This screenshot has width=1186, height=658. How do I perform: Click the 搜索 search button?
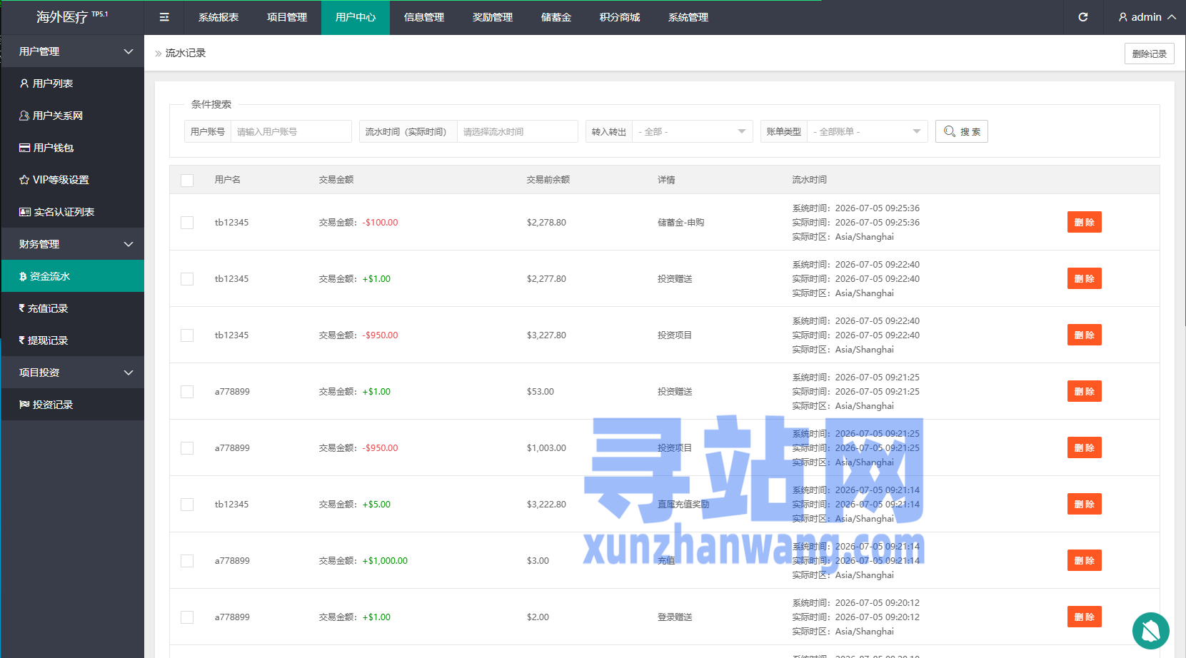962,131
